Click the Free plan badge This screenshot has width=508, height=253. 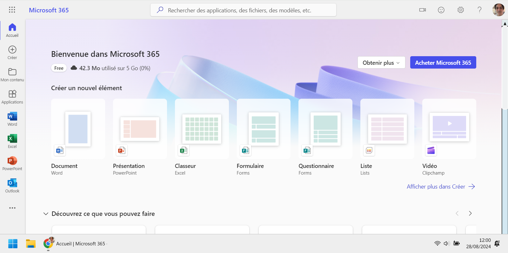tap(59, 68)
